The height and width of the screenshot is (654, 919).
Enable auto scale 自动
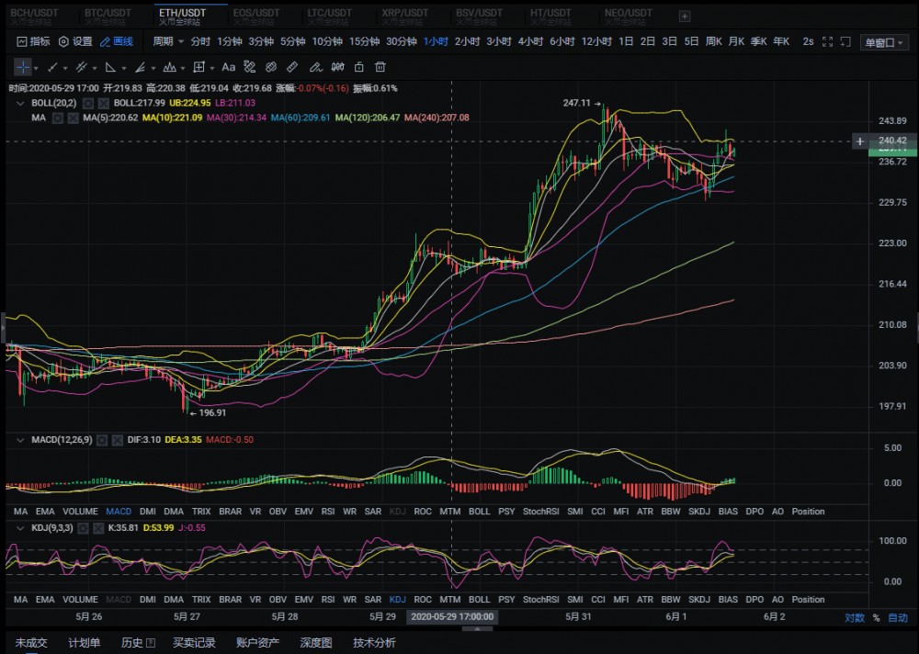pyautogui.click(x=898, y=618)
